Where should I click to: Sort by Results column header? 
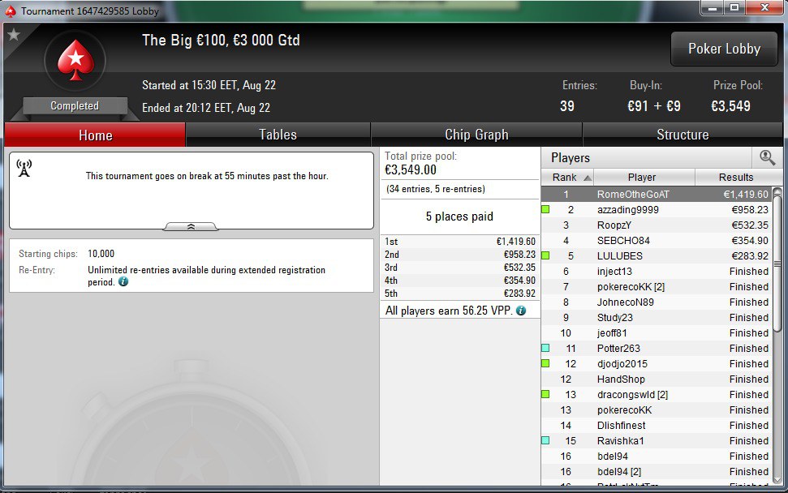tap(736, 178)
